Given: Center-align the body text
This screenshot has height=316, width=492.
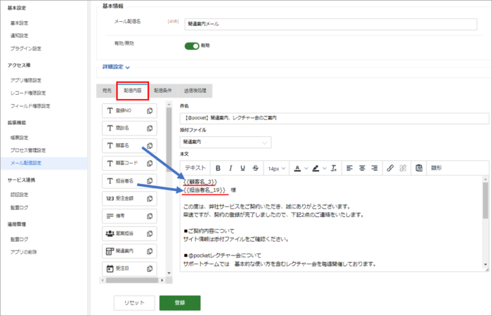Looking at the screenshot, I should [362, 169].
